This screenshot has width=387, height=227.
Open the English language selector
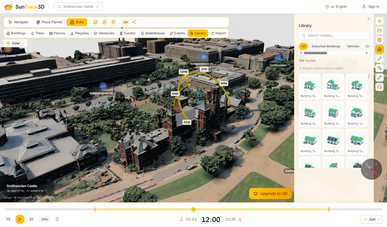click(x=336, y=7)
